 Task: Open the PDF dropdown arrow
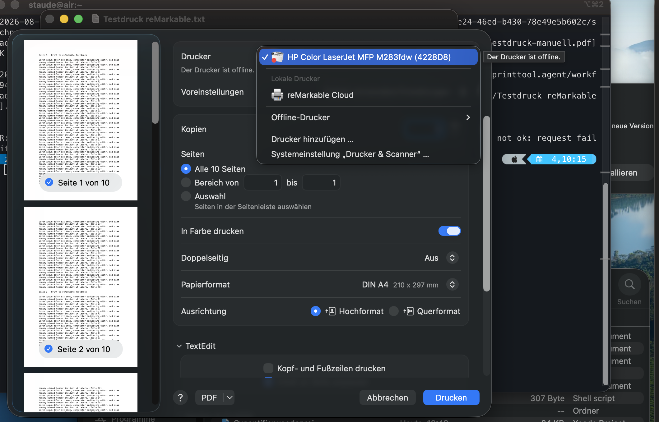coord(230,397)
